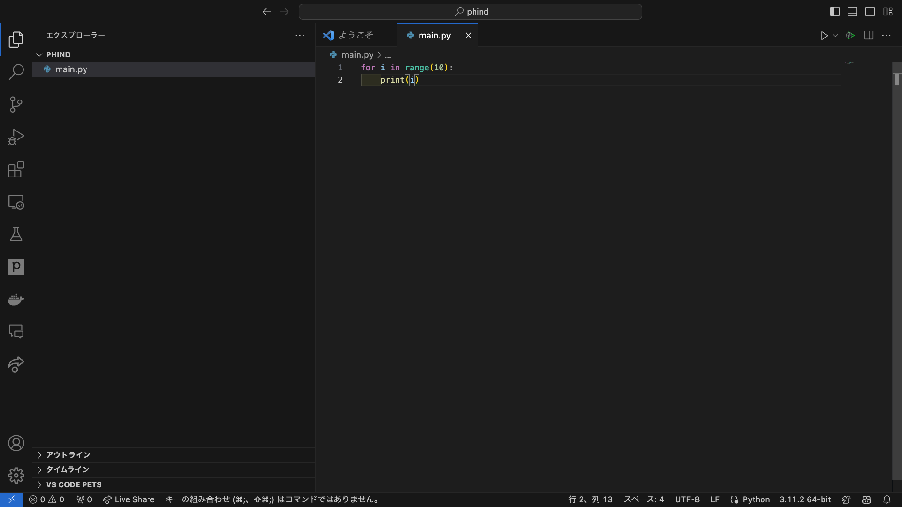
Task: Expand the VS CODE PETS section
Action: coord(74,484)
